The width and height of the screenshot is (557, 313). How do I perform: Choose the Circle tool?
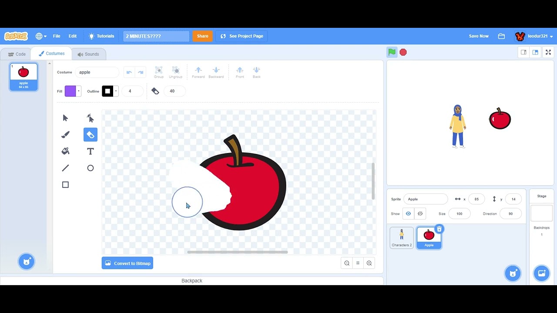[91, 168]
